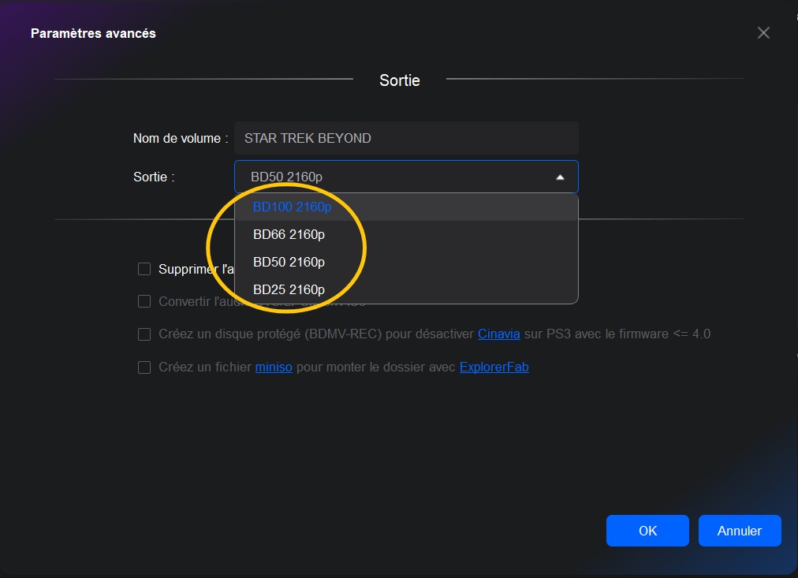
Task: Edit the STAR TREK BEYOND volume name
Action: (x=406, y=137)
